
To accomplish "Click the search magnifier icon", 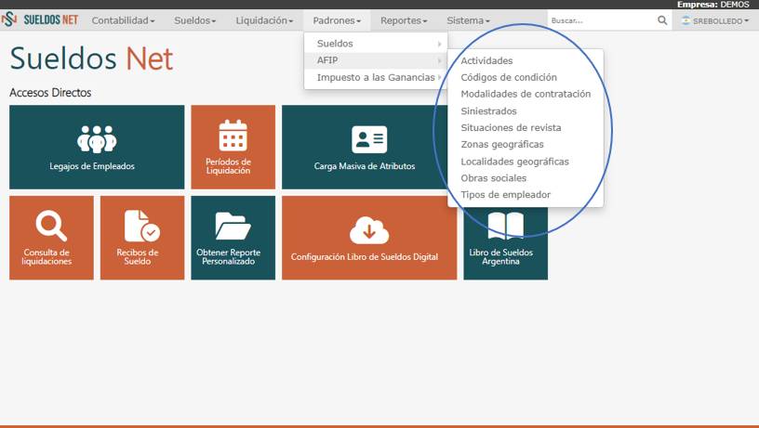I will tap(661, 20).
